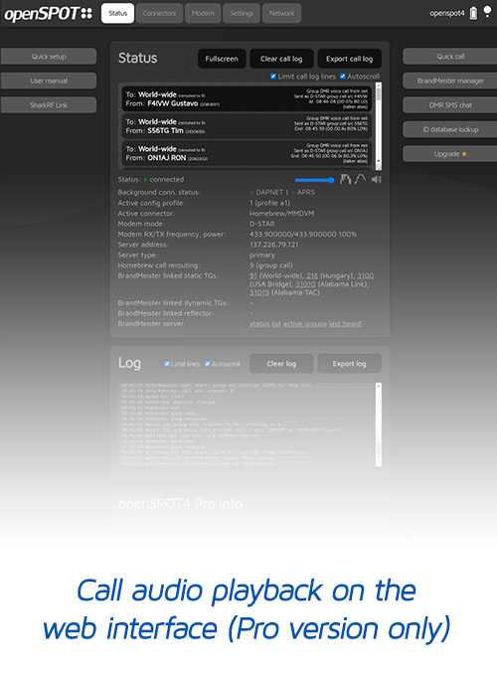Toggle Log Limit lines checkbox
Viewport: 497px width, 678px height.
pyautogui.click(x=167, y=364)
